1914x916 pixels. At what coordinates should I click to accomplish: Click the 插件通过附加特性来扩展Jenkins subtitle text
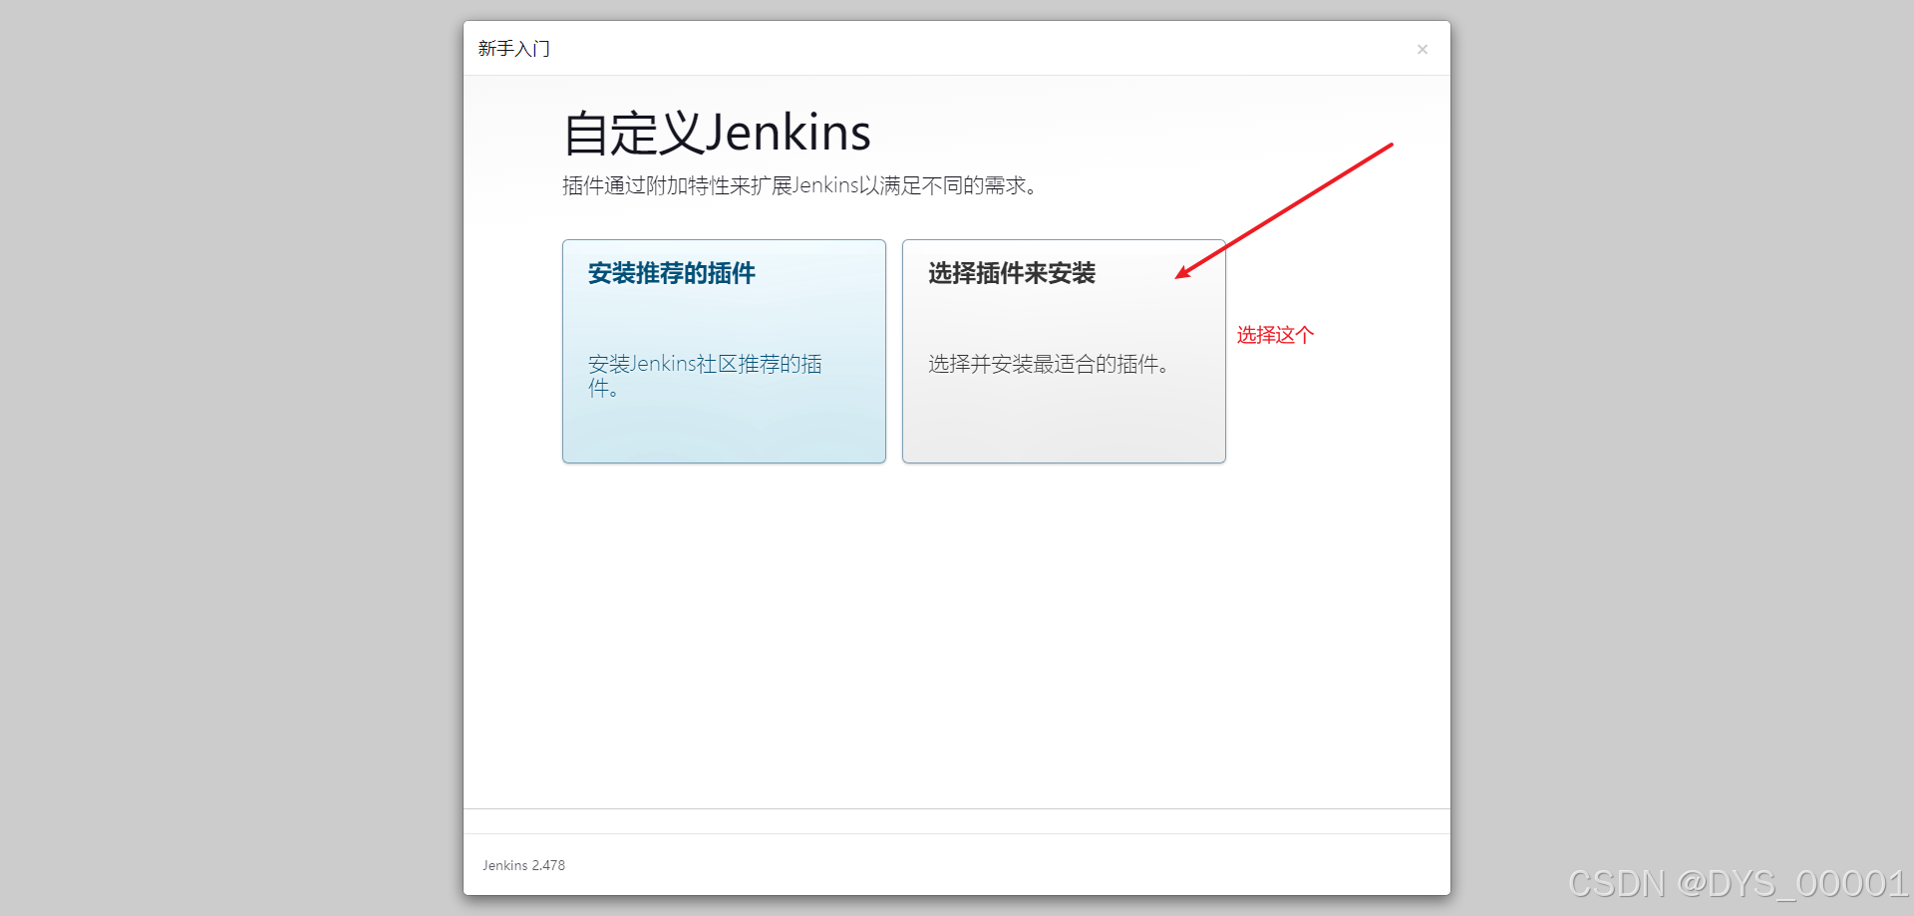click(800, 185)
